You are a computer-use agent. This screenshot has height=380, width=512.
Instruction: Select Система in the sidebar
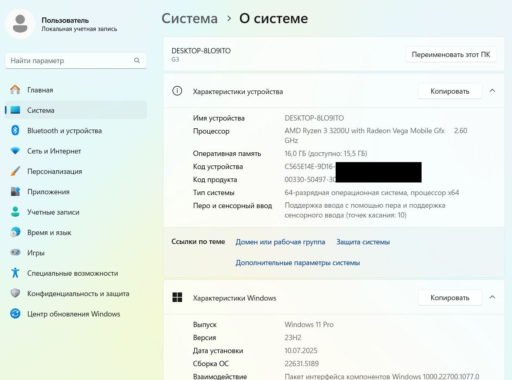(x=76, y=110)
